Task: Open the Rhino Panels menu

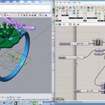Action: (x=18, y=4)
